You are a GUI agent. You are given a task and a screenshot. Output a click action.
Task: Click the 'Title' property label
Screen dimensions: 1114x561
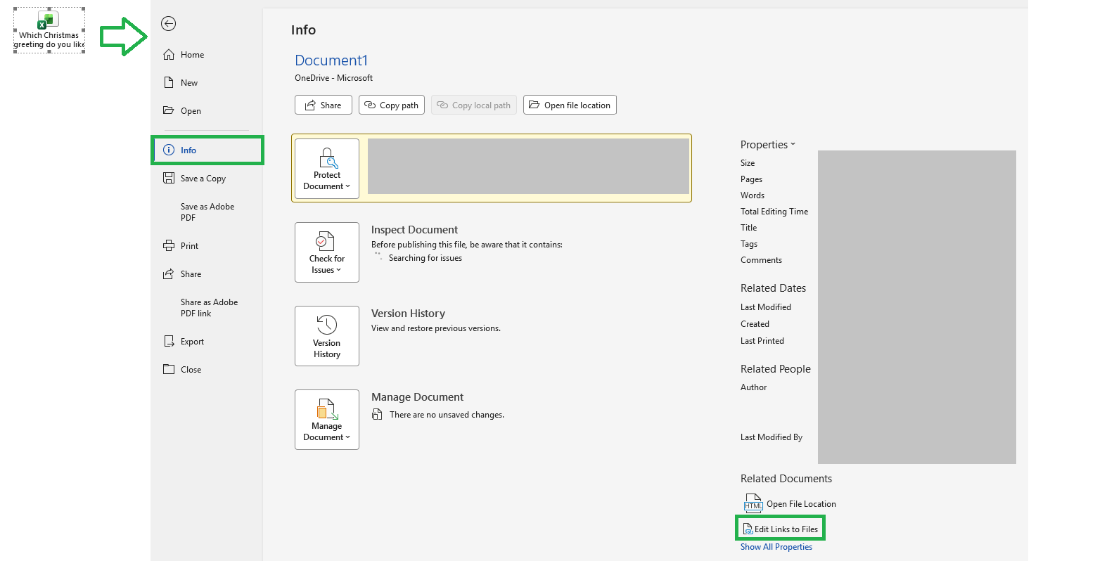click(749, 228)
